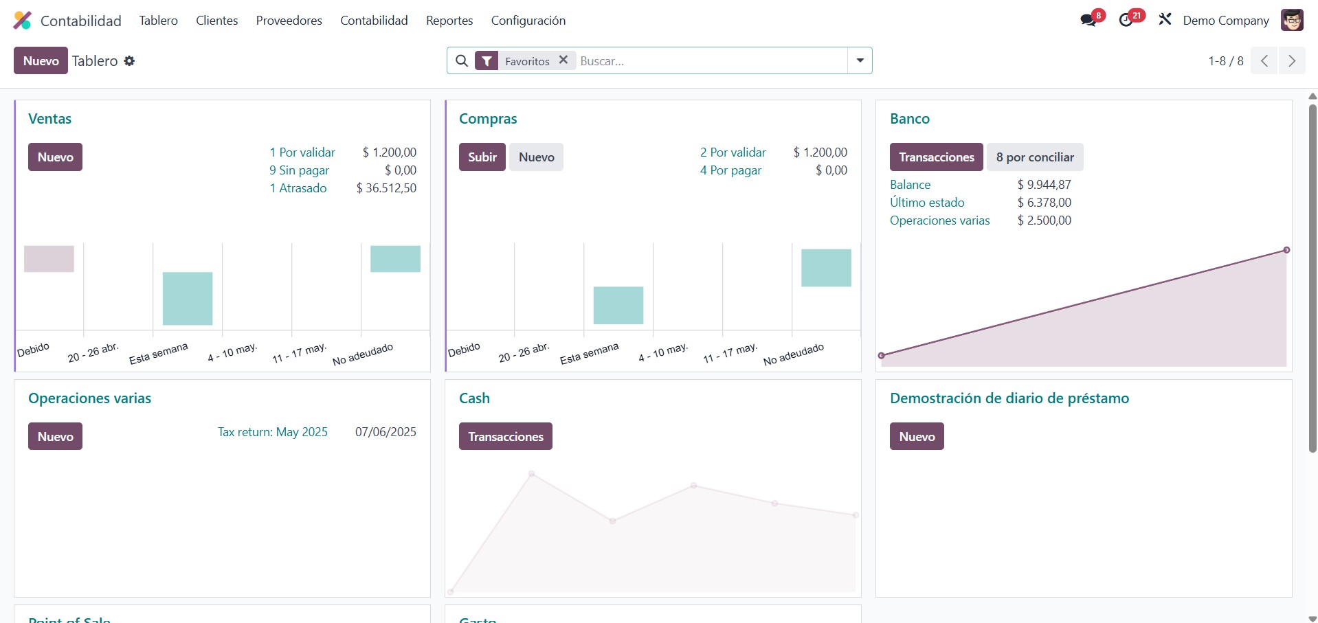This screenshot has width=1318, height=623.
Task: Go to next page arrow
Action: pyautogui.click(x=1292, y=61)
